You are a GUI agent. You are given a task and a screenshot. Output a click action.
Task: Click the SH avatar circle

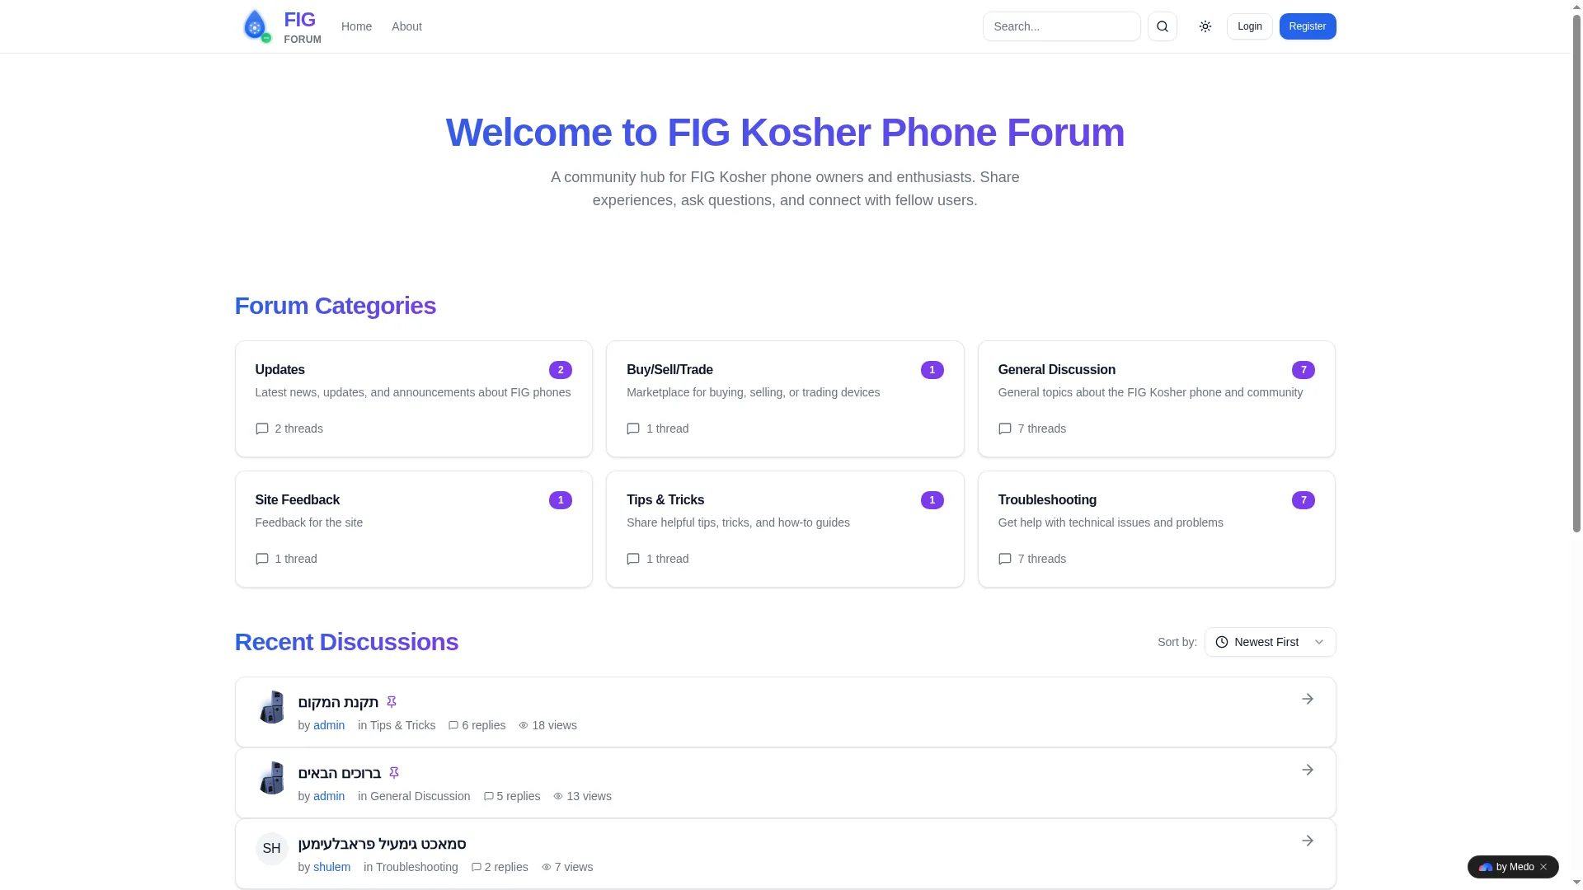271,849
